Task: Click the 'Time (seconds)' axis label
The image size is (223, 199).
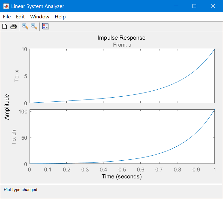Action: [122, 177]
